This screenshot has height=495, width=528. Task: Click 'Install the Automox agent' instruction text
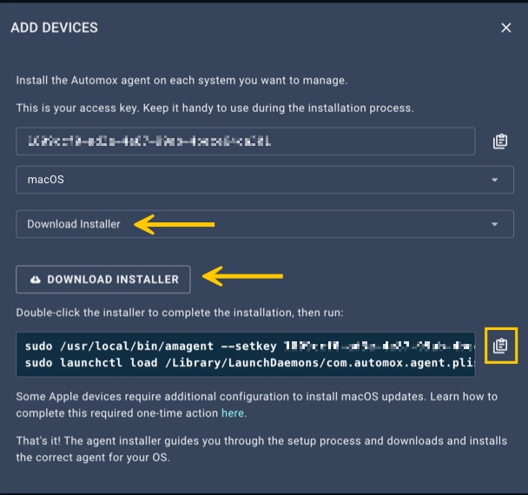point(181,81)
